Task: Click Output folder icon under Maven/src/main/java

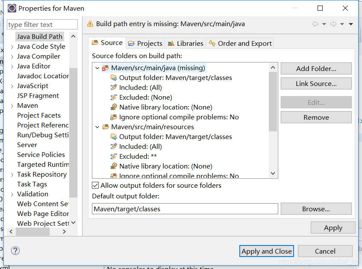Action: tap(114, 78)
